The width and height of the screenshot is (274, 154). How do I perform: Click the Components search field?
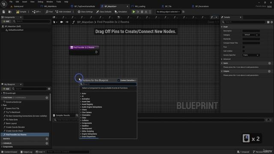pos(31,21)
